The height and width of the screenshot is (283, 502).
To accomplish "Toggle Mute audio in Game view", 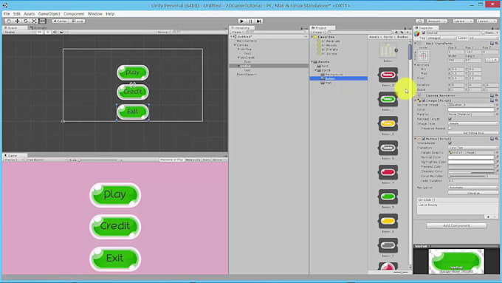I will pyautogui.click(x=193, y=160).
